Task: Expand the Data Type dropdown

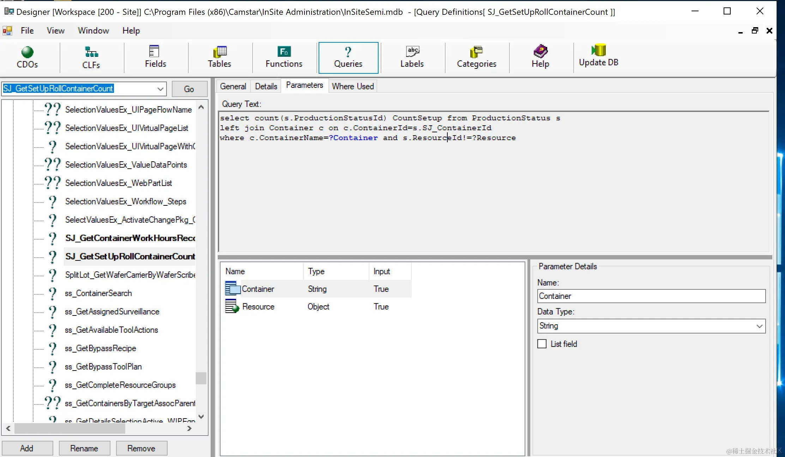Action: coord(759,326)
